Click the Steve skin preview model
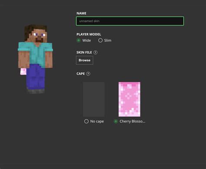This screenshot has height=169, width=206. click(36, 59)
